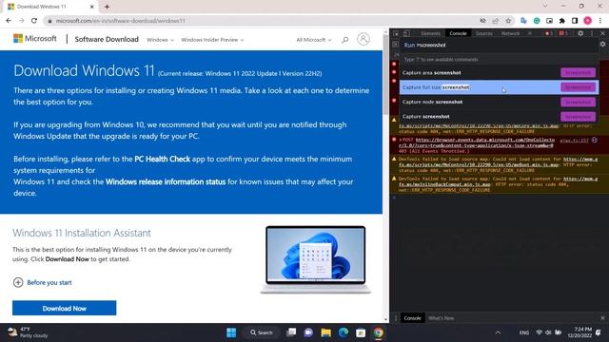Click the share page icon in address bar
609x342 pixels.
click(x=495, y=21)
